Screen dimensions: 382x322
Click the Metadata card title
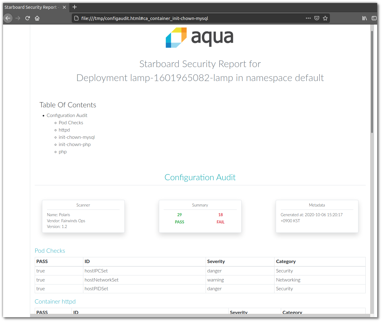(317, 205)
